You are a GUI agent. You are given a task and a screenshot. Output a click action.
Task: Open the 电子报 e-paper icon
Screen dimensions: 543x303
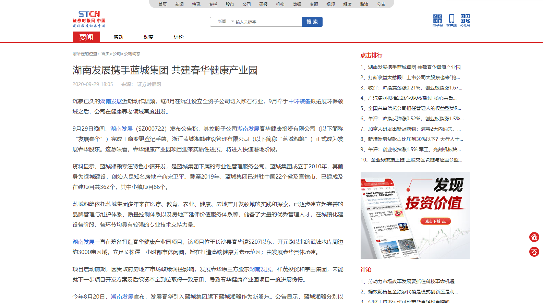(x=437, y=20)
